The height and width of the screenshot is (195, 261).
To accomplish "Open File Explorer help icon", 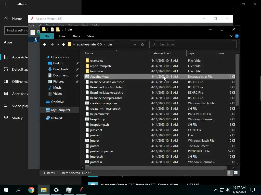I will (237, 36).
